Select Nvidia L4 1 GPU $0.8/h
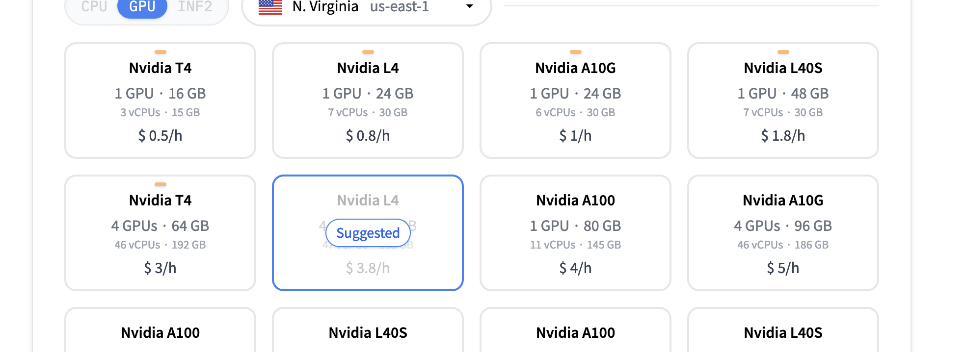This screenshot has height=352, width=964. [x=368, y=101]
